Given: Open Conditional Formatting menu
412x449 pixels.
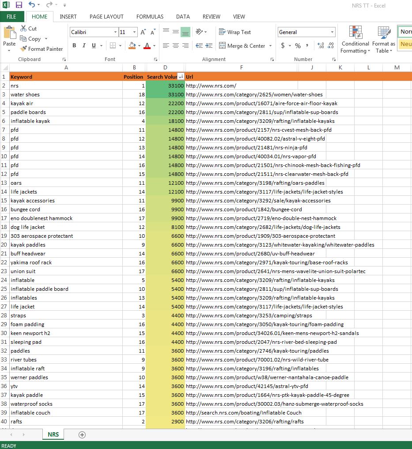Looking at the screenshot, I should pyautogui.click(x=355, y=40).
